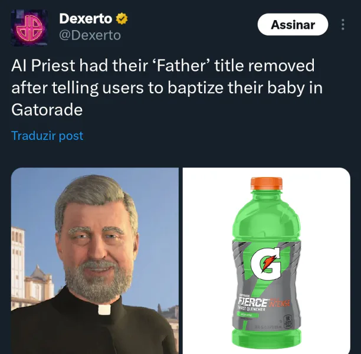The width and height of the screenshot is (361, 354).
Task: Click the Fierce Intense label on the bottle
Action: tap(264, 301)
